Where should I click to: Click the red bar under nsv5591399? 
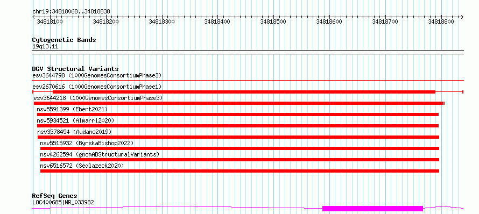238,115
